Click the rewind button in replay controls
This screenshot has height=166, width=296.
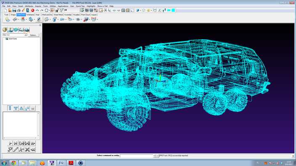pyautogui.click(x=33, y=150)
